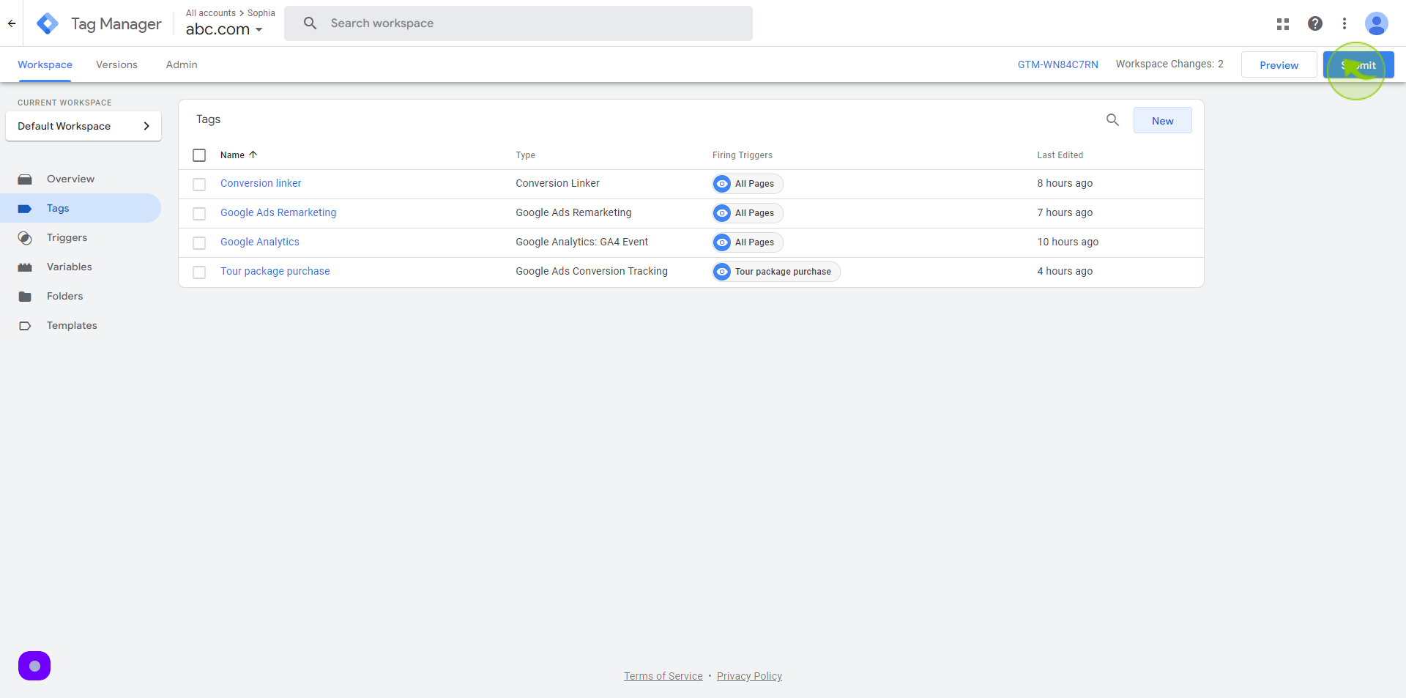Image resolution: width=1406 pixels, height=698 pixels.
Task: Click the Search workspace field
Action: click(518, 23)
